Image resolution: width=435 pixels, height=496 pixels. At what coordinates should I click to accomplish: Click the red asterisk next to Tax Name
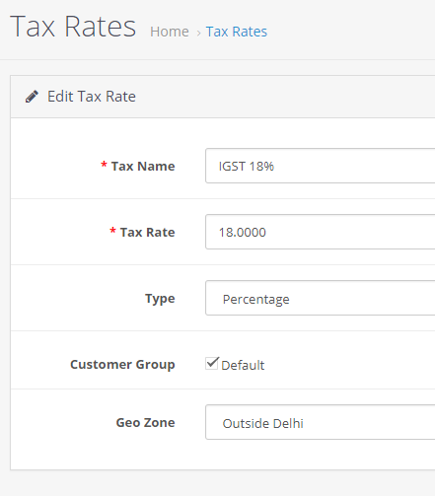click(104, 165)
